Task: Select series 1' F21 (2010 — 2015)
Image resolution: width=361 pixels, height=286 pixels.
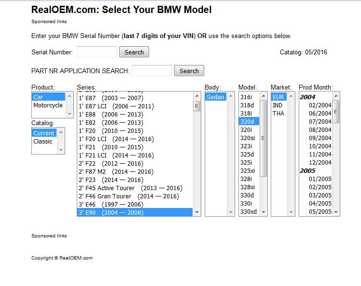Action: coord(135,147)
